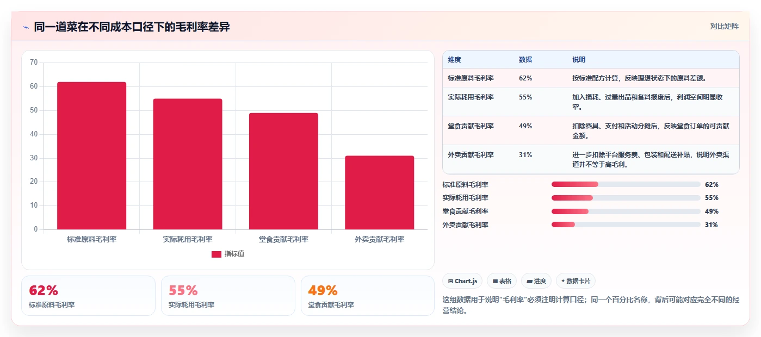Click the 标准原料毛利率 table row name
761x337 pixels.
[471, 78]
